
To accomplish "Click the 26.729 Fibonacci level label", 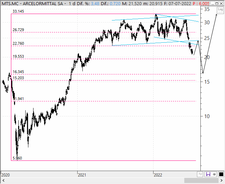I will coord(18,30).
